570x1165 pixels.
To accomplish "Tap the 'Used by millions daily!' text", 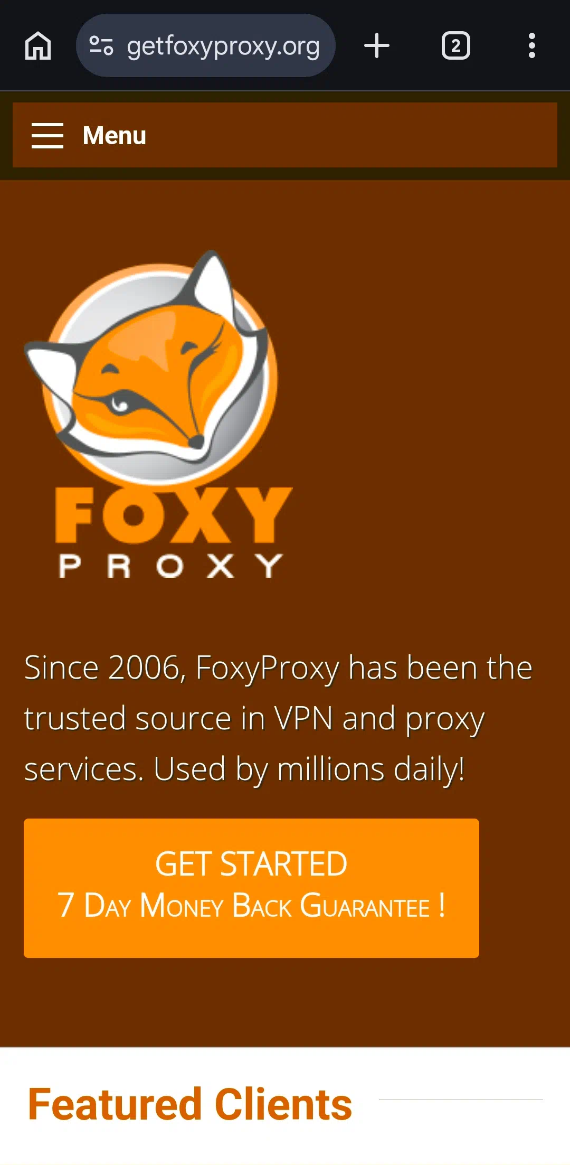I will 309,769.
